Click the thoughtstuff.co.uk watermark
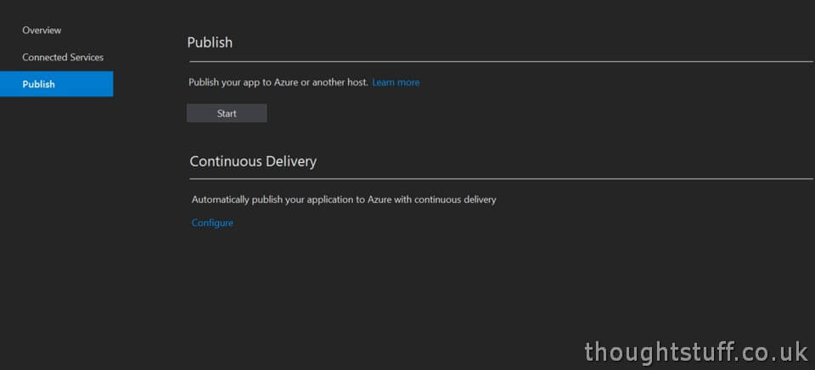815x370 pixels. pyautogui.click(x=696, y=352)
